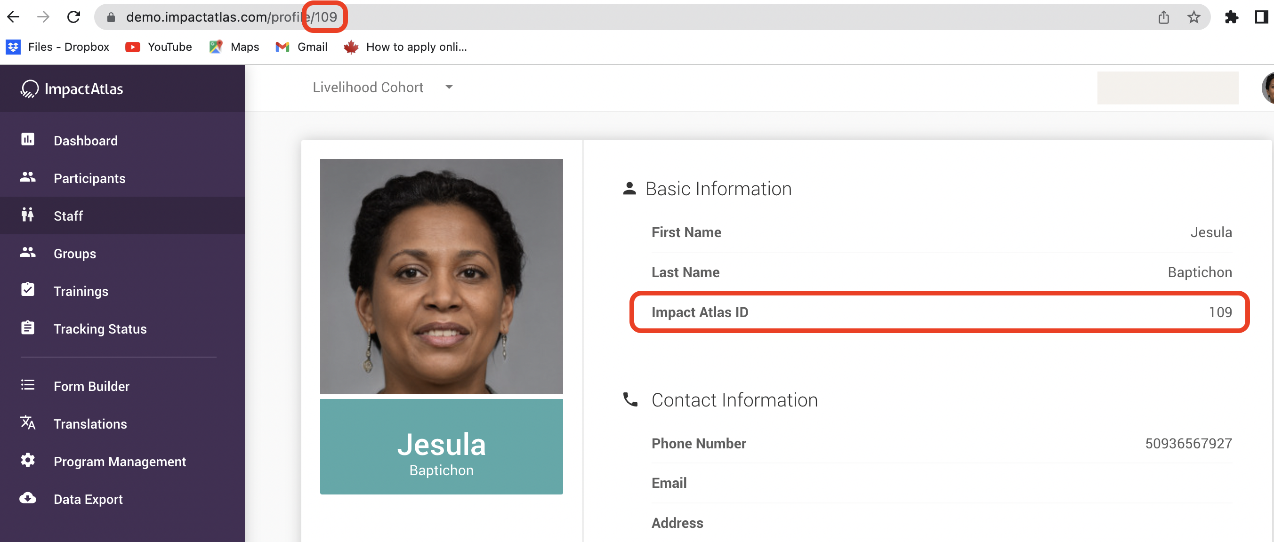Click the Trainings clipboard-check icon
The width and height of the screenshot is (1274, 542).
pos(28,290)
